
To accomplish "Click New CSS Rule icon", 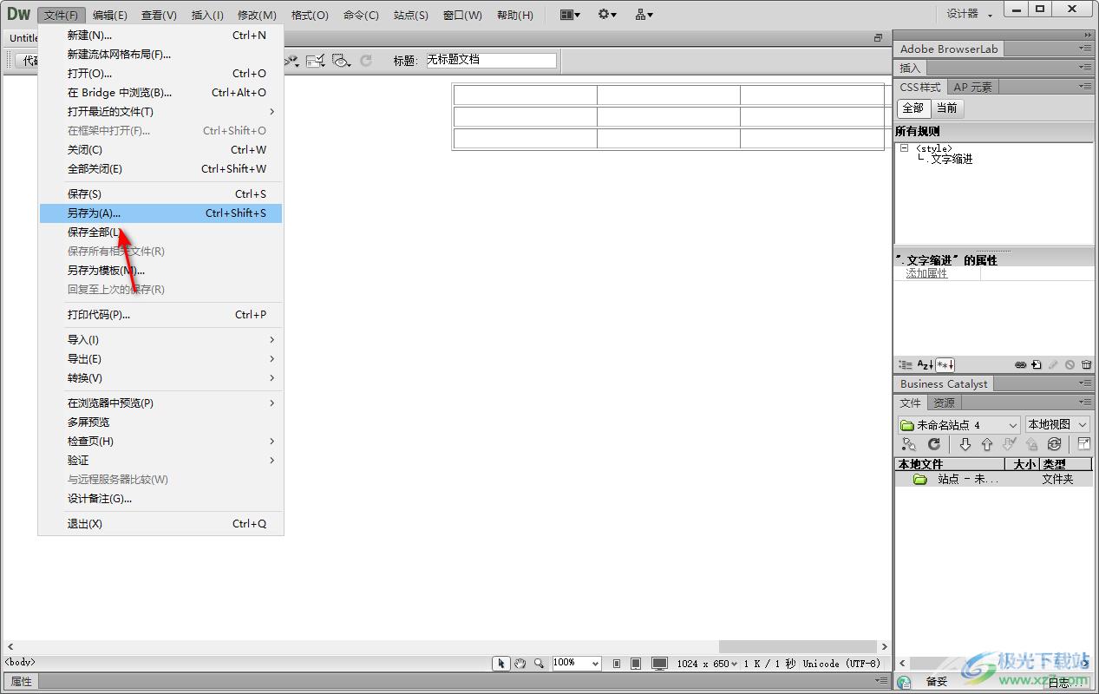I will [1037, 365].
